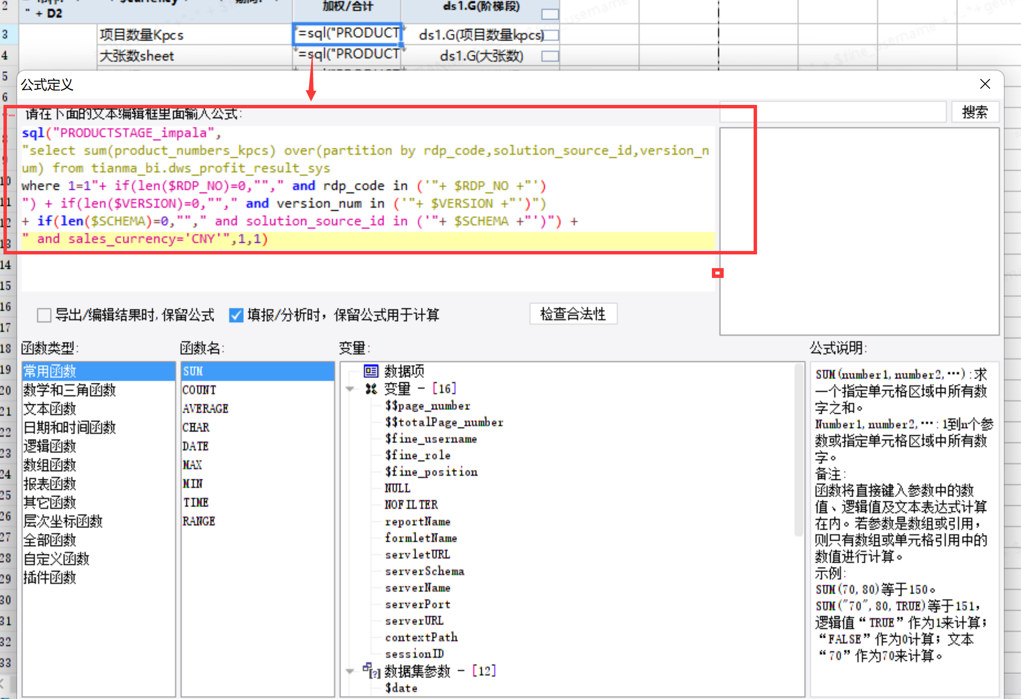Choose 插件函数 in function type list
Viewport: 1021px width, 699px height.
[x=50, y=577]
